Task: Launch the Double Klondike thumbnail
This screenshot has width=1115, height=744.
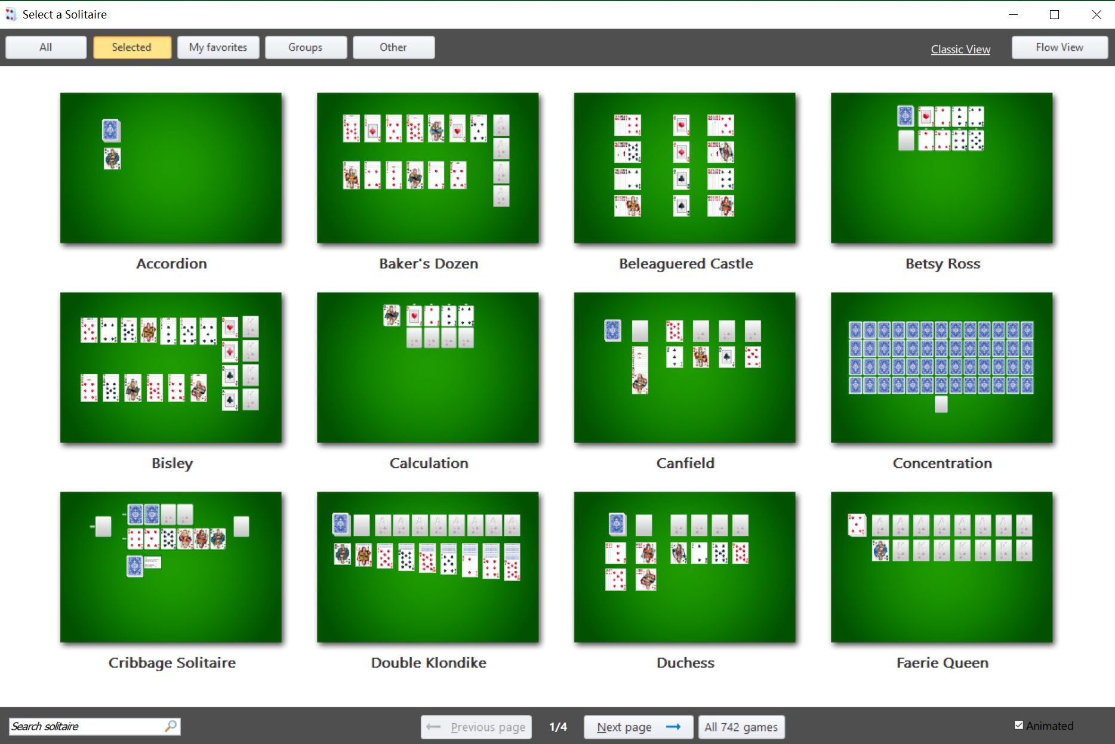Action: click(427, 567)
